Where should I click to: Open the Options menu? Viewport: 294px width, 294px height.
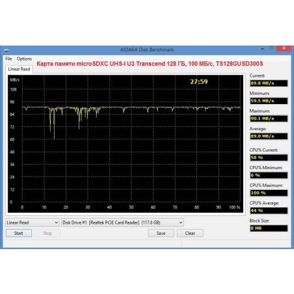pyautogui.click(x=24, y=59)
